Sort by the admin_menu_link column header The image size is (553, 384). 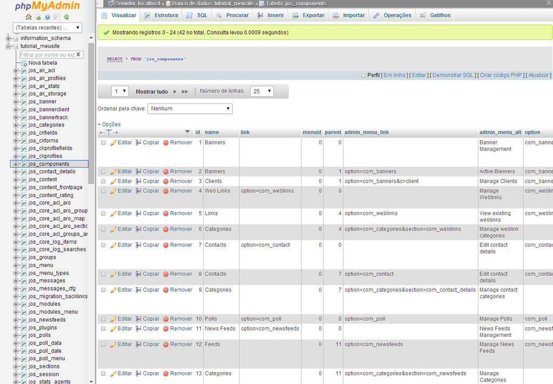click(367, 132)
